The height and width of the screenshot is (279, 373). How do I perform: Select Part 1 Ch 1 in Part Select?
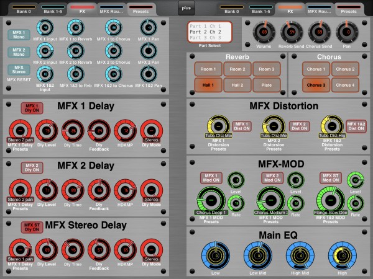(x=205, y=26)
